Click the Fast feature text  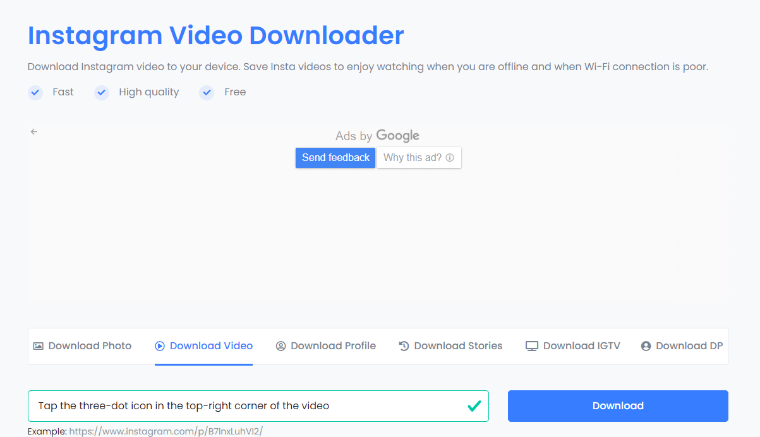pos(63,92)
